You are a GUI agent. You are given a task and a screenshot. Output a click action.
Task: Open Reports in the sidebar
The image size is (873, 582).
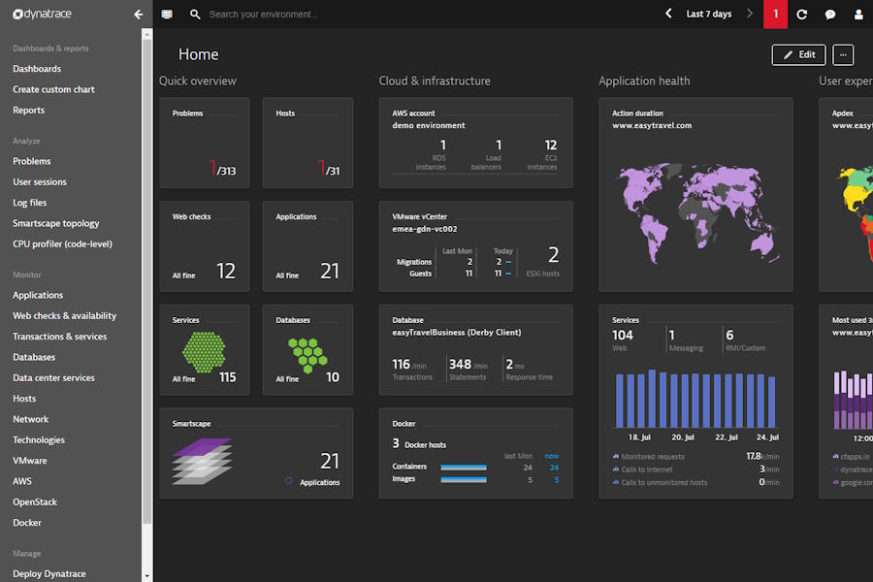point(28,110)
